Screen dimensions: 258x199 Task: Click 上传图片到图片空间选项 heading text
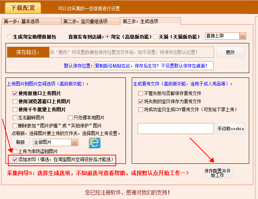(x=48, y=84)
